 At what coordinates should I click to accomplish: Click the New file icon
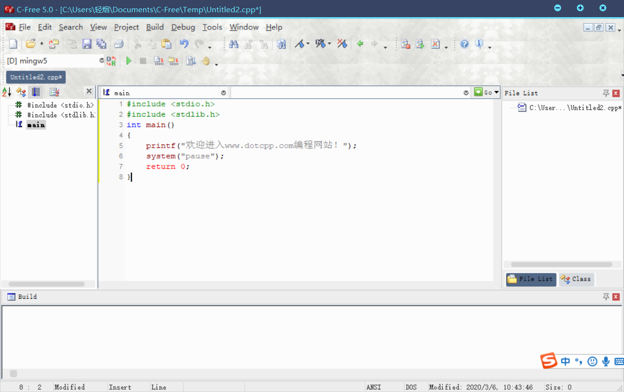pyautogui.click(x=13, y=44)
